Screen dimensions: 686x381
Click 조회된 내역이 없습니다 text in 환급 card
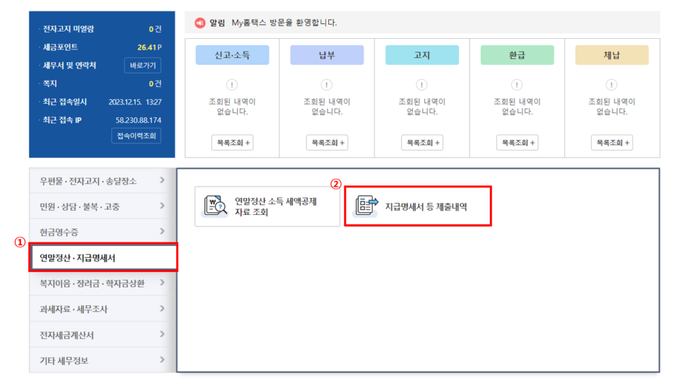(517, 106)
